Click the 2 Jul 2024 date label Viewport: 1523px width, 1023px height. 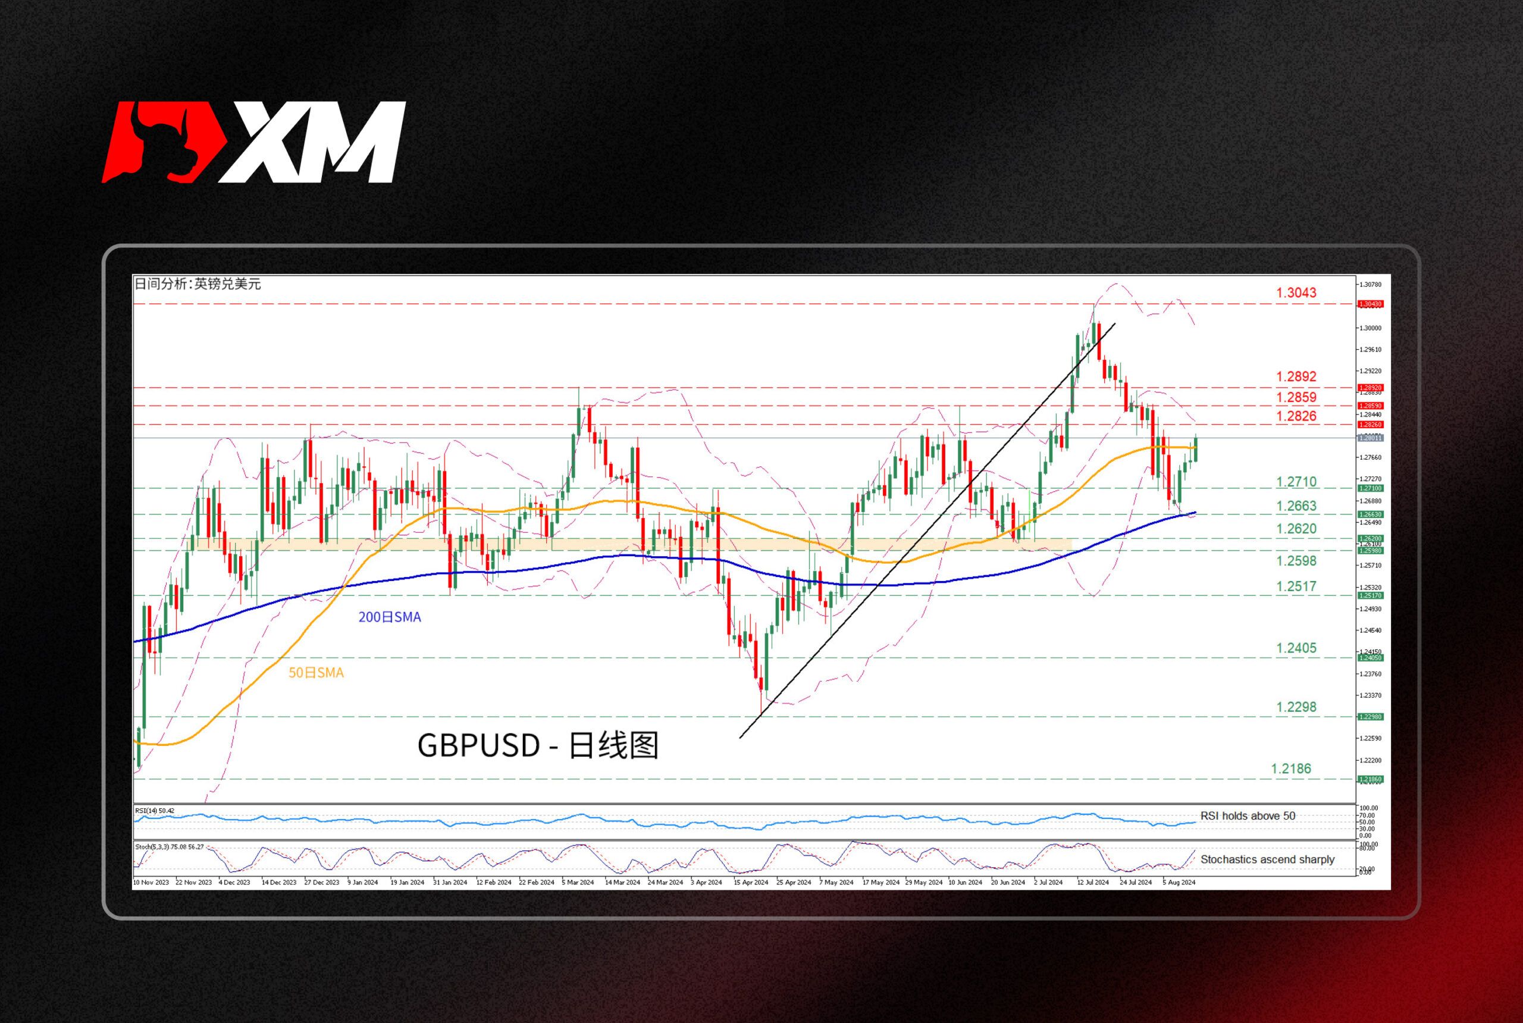1049,882
